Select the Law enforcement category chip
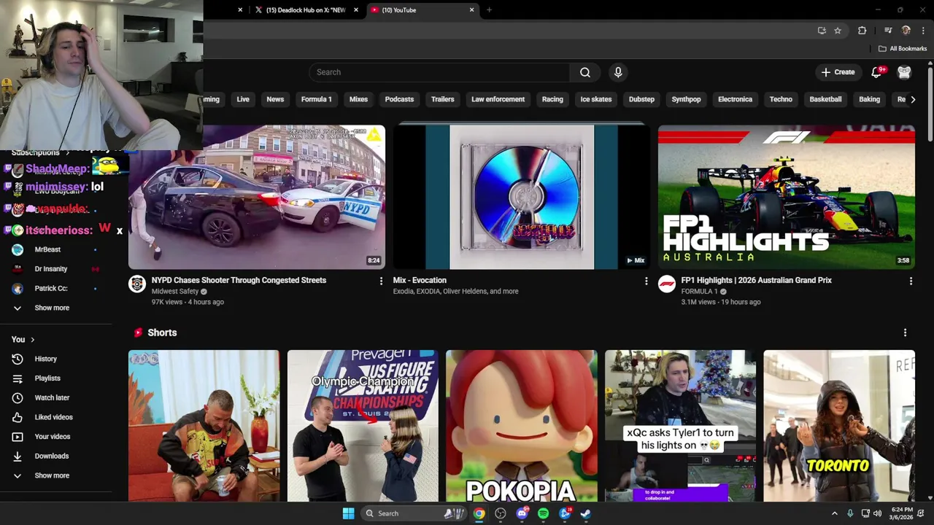The width and height of the screenshot is (934, 525). [498, 99]
